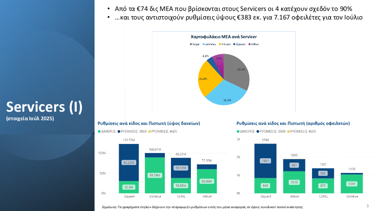Viewport: 377px width, 211px height.
Task: Select the 60,06M green Intrum bar segment
Action: (207, 181)
